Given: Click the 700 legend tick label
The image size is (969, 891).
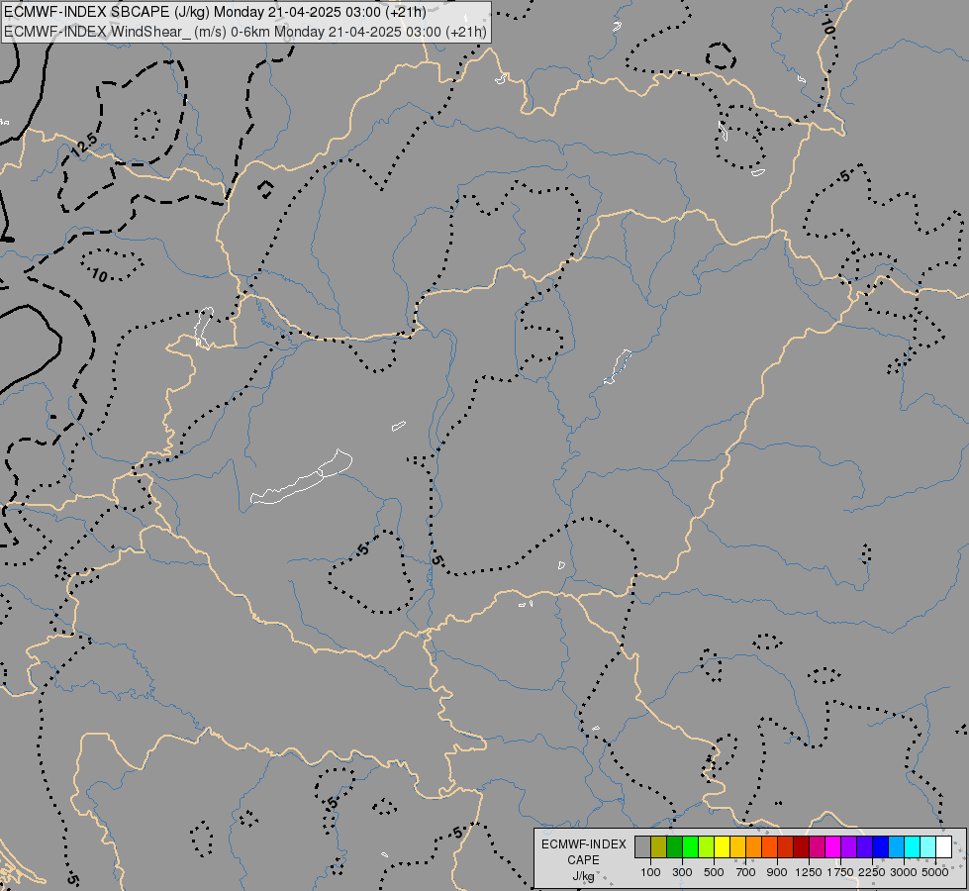Looking at the screenshot, I should [746, 872].
